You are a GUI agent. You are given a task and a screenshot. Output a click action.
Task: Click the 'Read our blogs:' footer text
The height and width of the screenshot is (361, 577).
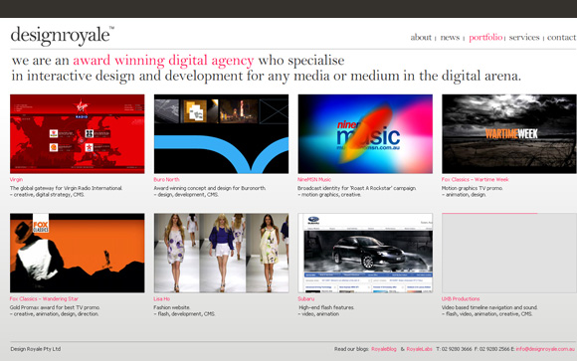[x=351, y=349]
